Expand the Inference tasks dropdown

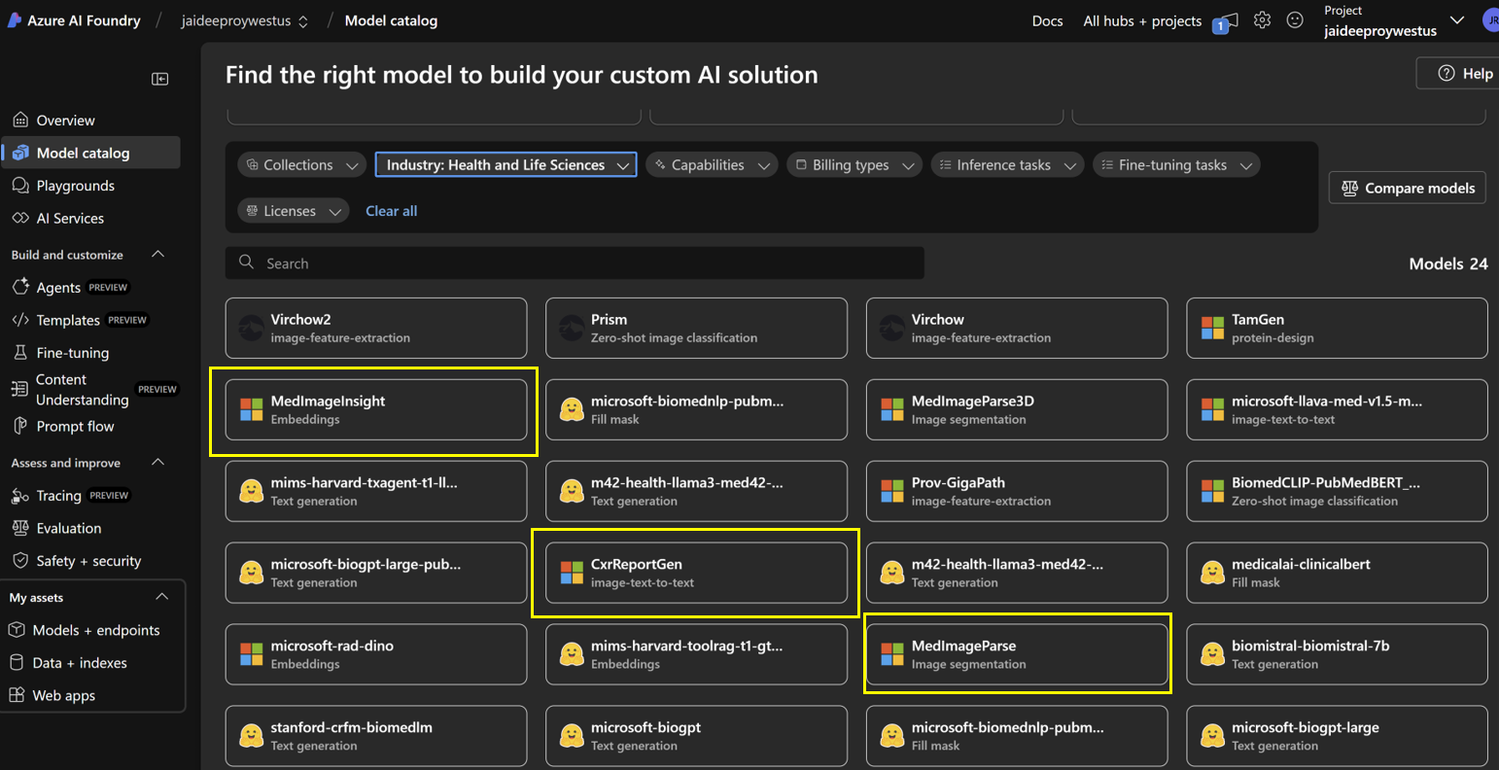coord(1006,165)
